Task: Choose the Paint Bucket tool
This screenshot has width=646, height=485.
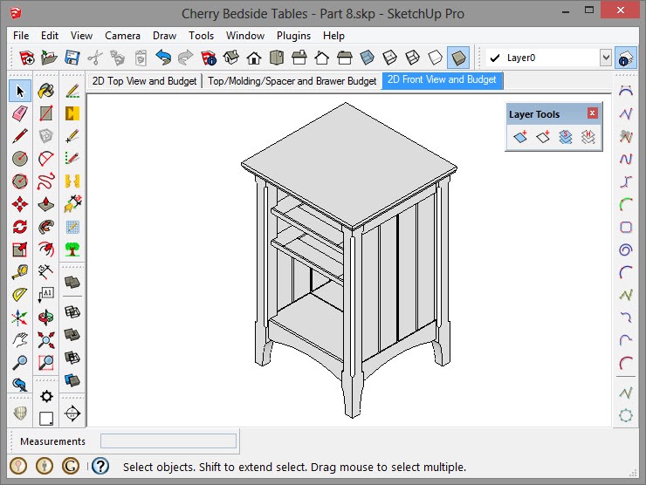Action: pos(46,91)
